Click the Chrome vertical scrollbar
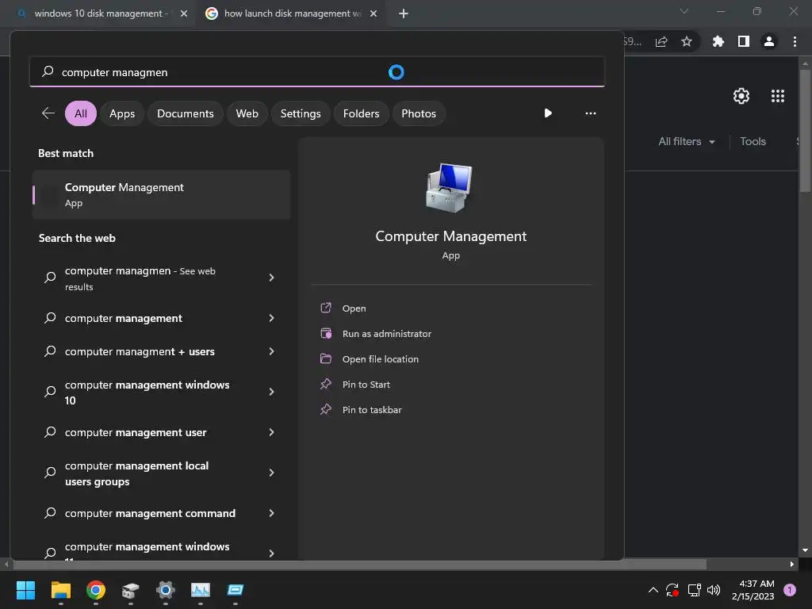 pyautogui.click(x=805, y=130)
